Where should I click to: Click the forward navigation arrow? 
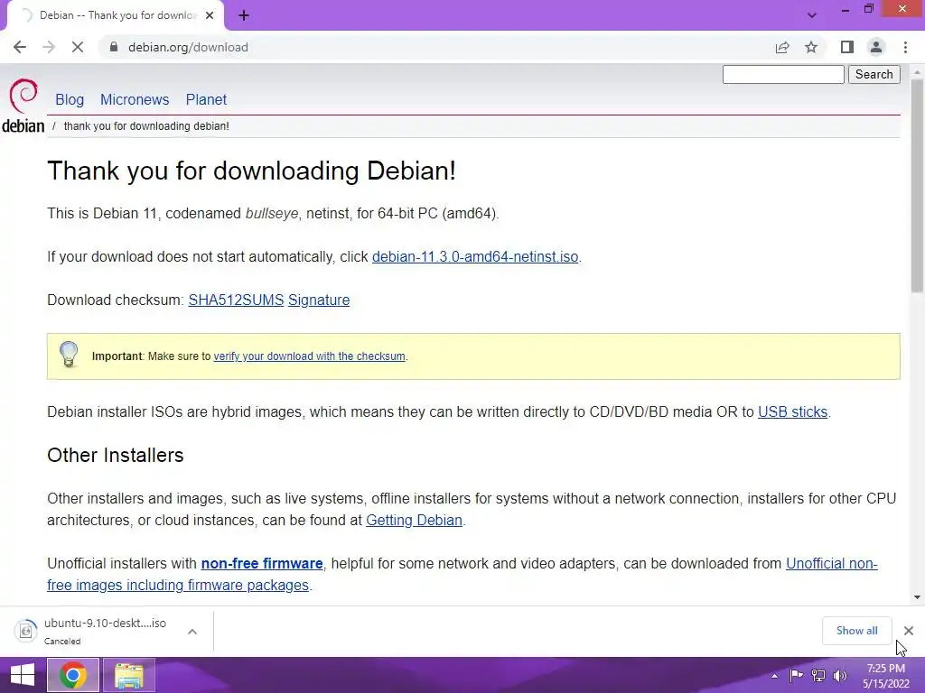point(49,47)
